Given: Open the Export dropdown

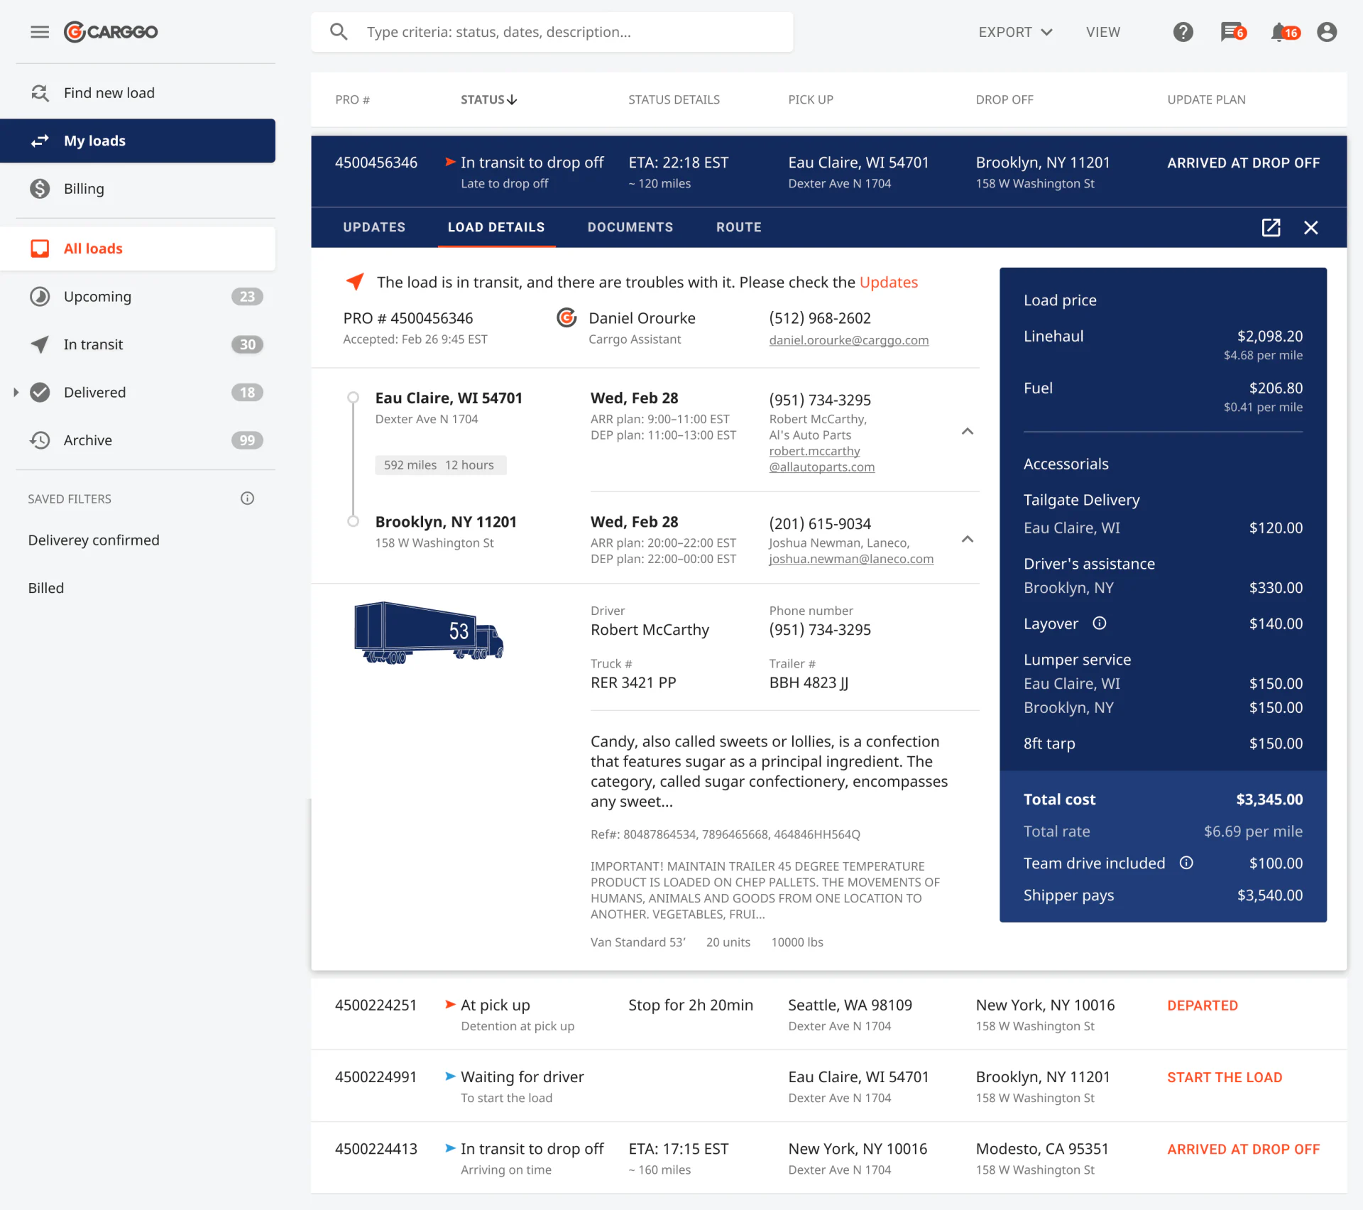Looking at the screenshot, I should [x=1015, y=32].
